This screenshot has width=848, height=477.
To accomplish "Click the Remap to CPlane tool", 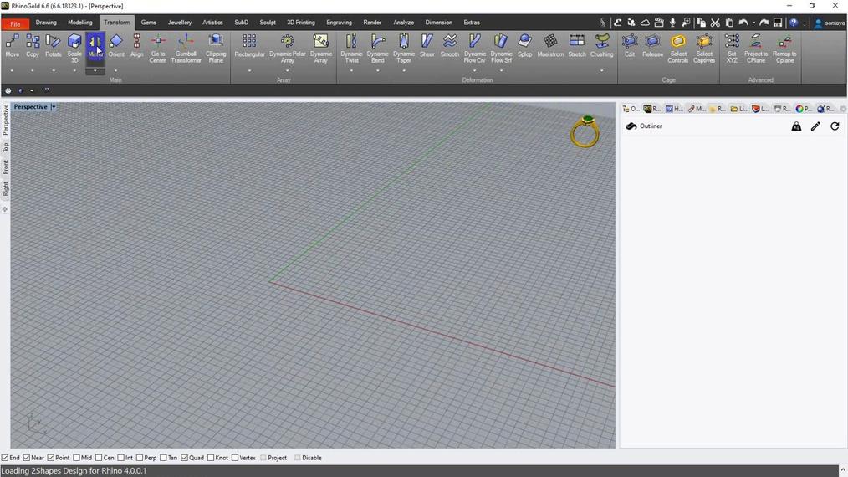I will (784, 49).
